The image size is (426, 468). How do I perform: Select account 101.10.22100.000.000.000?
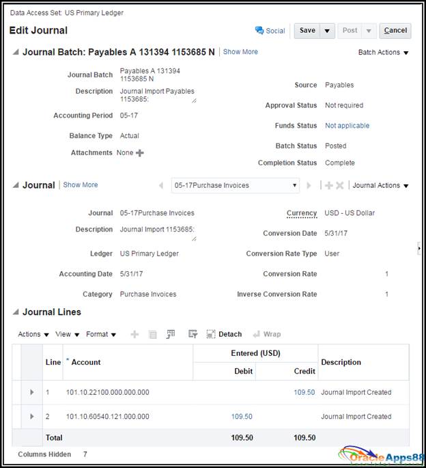tap(107, 392)
